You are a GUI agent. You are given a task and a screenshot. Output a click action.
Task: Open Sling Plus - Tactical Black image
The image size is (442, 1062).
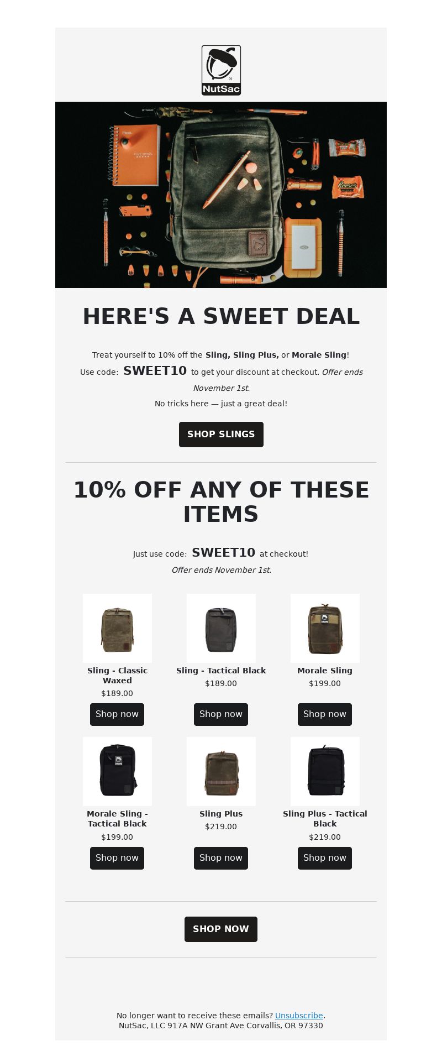pyautogui.click(x=325, y=771)
